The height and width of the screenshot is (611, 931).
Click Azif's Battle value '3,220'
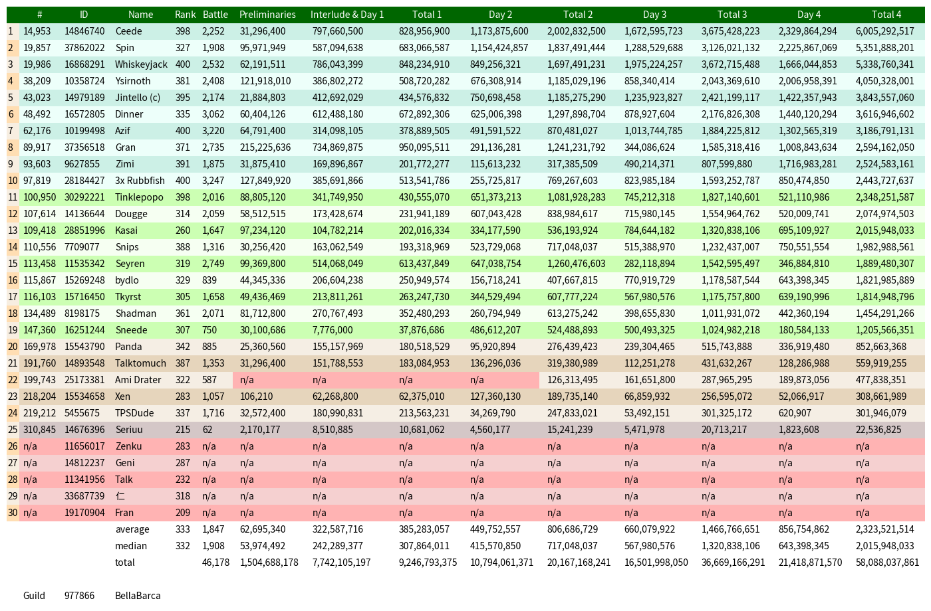213,131
